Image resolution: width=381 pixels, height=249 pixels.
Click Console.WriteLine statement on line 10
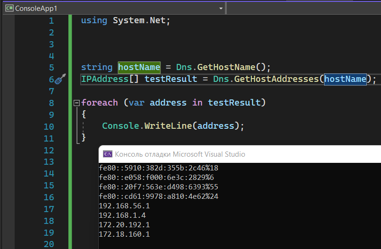(173, 126)
